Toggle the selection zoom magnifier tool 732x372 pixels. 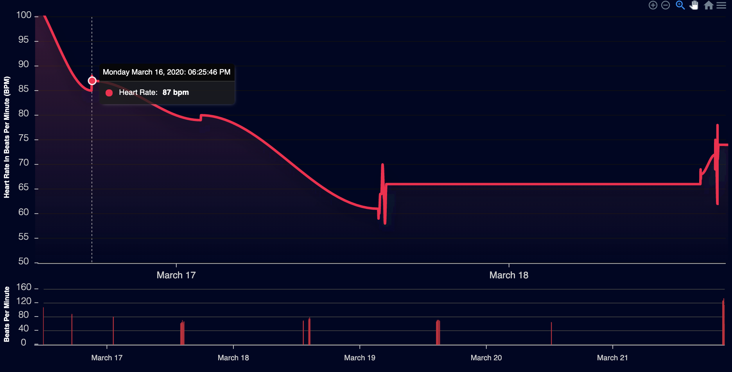click(680, 5)
